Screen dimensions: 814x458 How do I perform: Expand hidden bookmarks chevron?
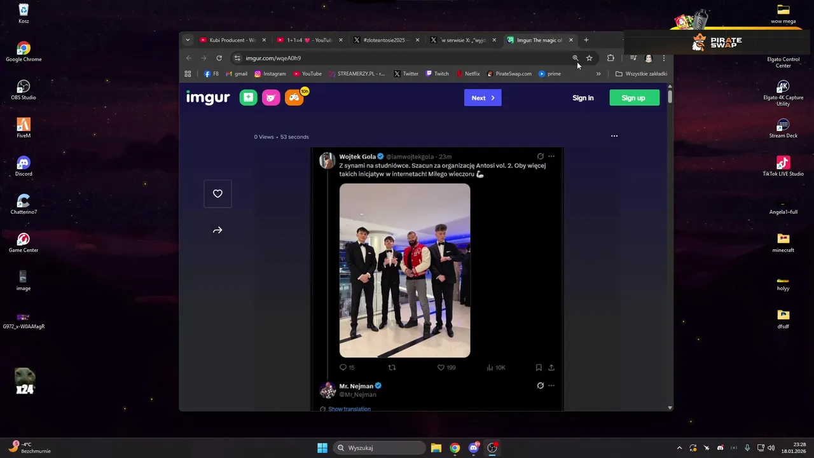click(x=598, y=74)
